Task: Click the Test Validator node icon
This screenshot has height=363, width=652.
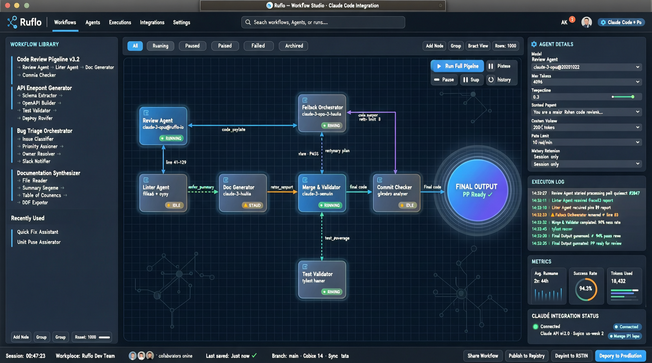Action: (305, 267)
